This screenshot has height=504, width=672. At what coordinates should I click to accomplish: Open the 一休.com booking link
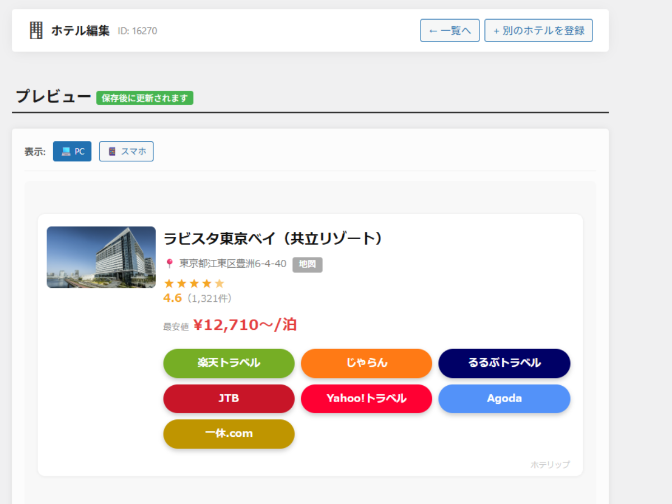click(228, 434)
